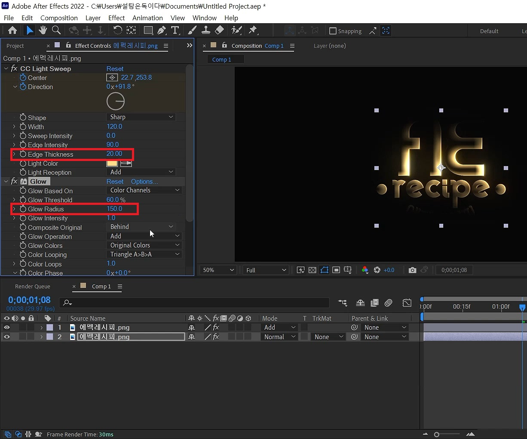
Task: Open the Animation menu
Action: (147, 18)
